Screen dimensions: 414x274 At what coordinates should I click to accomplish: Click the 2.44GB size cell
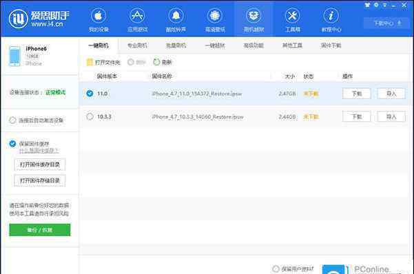point(287,116)
